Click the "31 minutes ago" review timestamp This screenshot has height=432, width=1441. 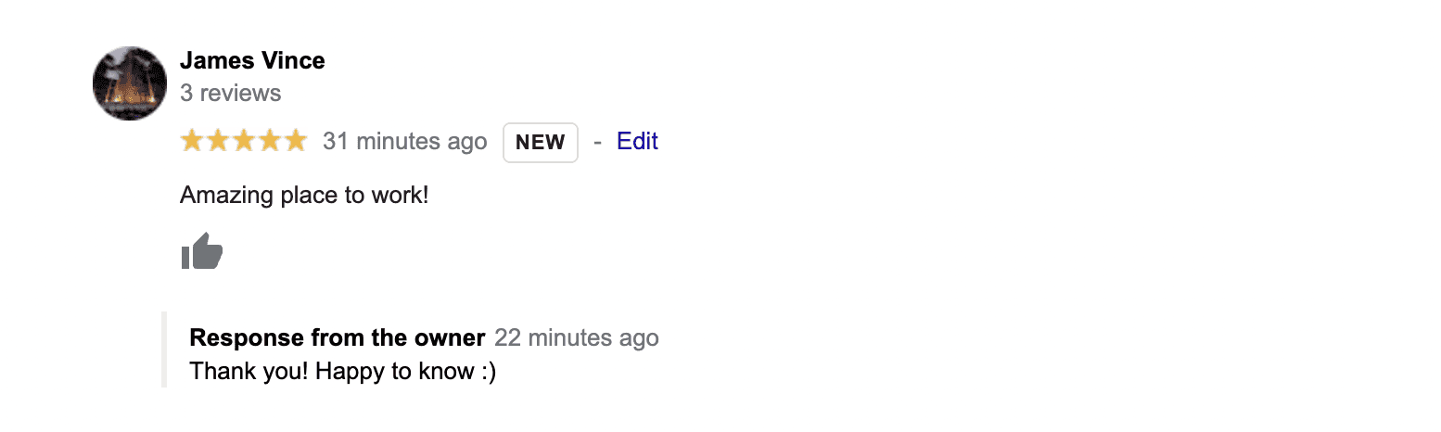[x=404, y=142]
